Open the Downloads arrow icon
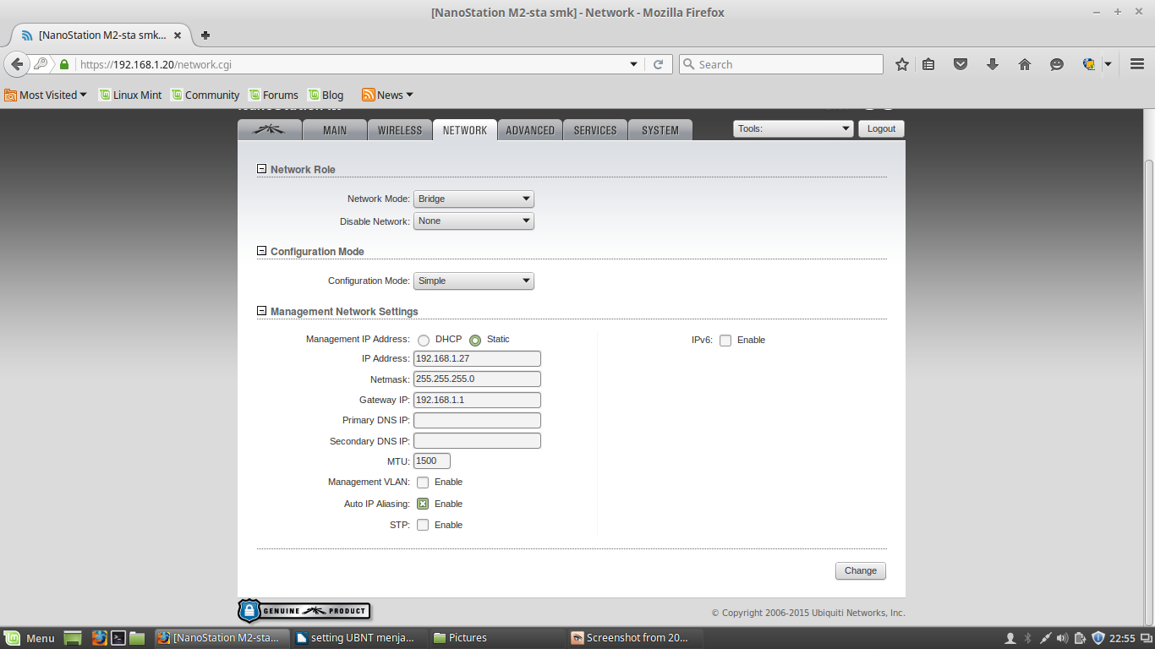 pos(993,64)
